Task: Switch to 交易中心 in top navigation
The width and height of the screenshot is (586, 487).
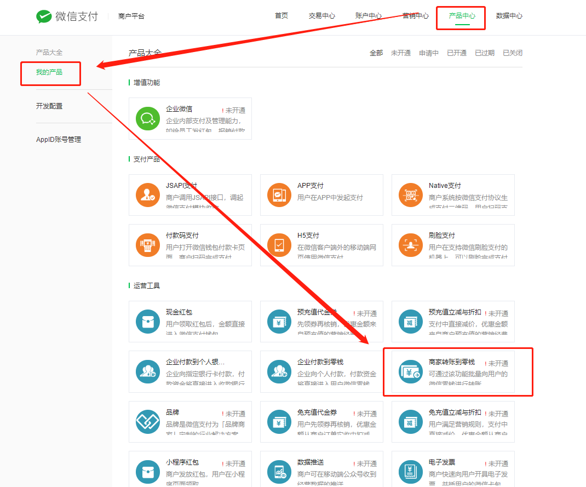Action: 321,16
